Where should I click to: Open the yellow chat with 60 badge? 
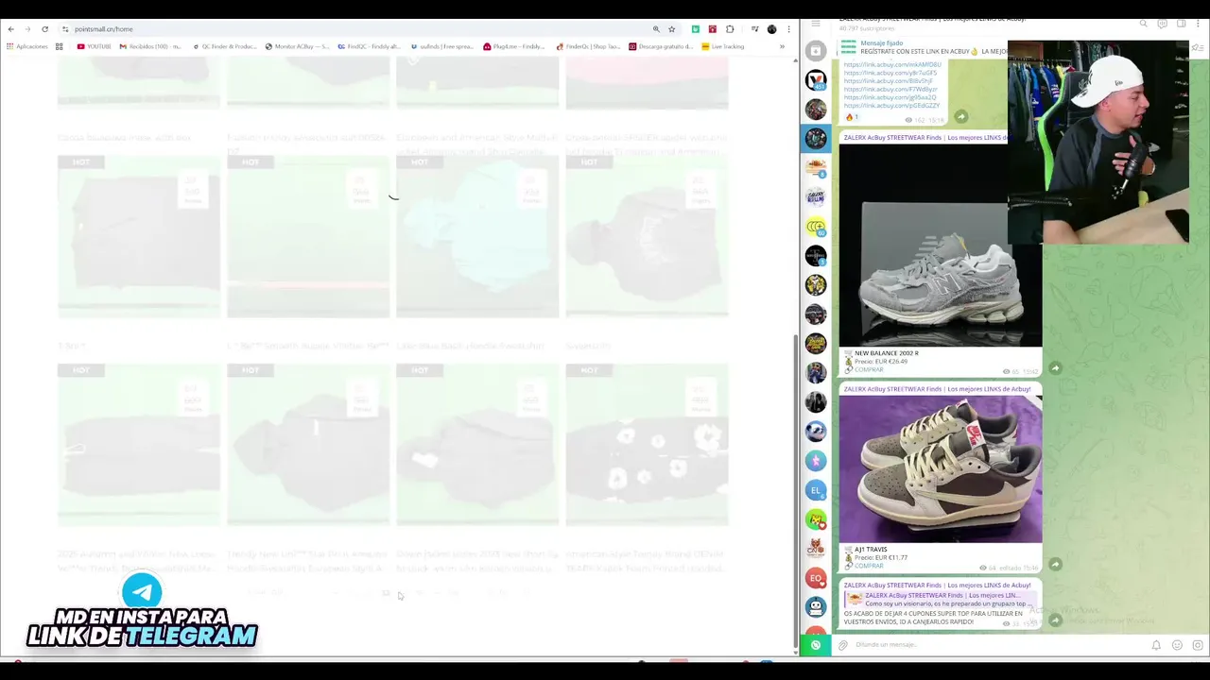(816, 227)
